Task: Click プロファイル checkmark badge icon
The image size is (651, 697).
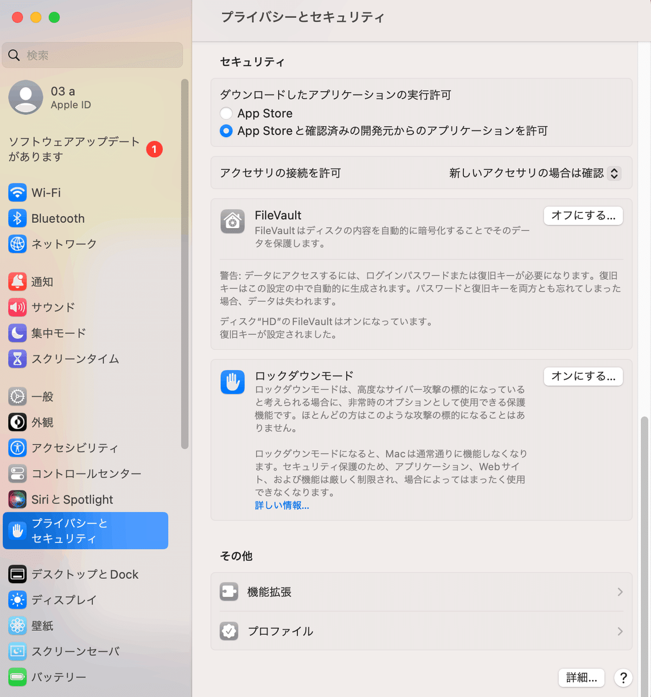Action: 229,631
